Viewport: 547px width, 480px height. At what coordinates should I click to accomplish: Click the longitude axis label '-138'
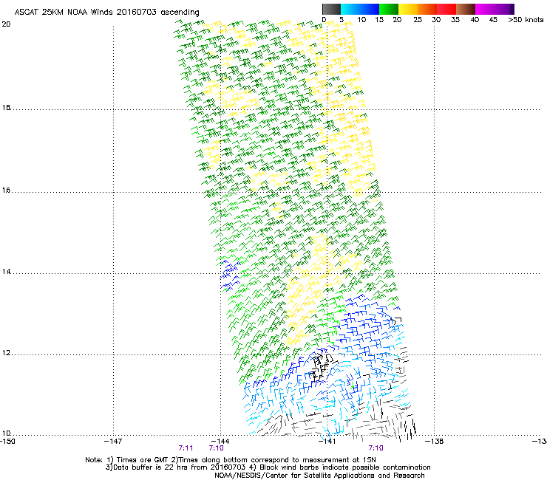tap(435, 442)
